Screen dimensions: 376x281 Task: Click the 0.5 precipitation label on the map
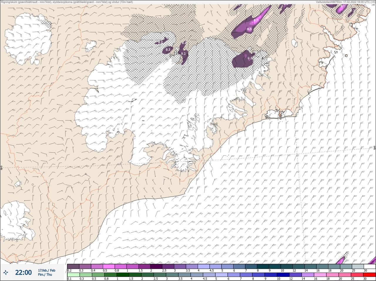(x=249, y=29)
